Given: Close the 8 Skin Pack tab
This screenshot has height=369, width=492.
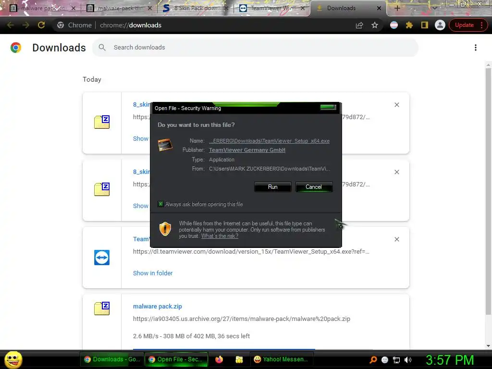Looking at the screenshot, I should 226,8.
